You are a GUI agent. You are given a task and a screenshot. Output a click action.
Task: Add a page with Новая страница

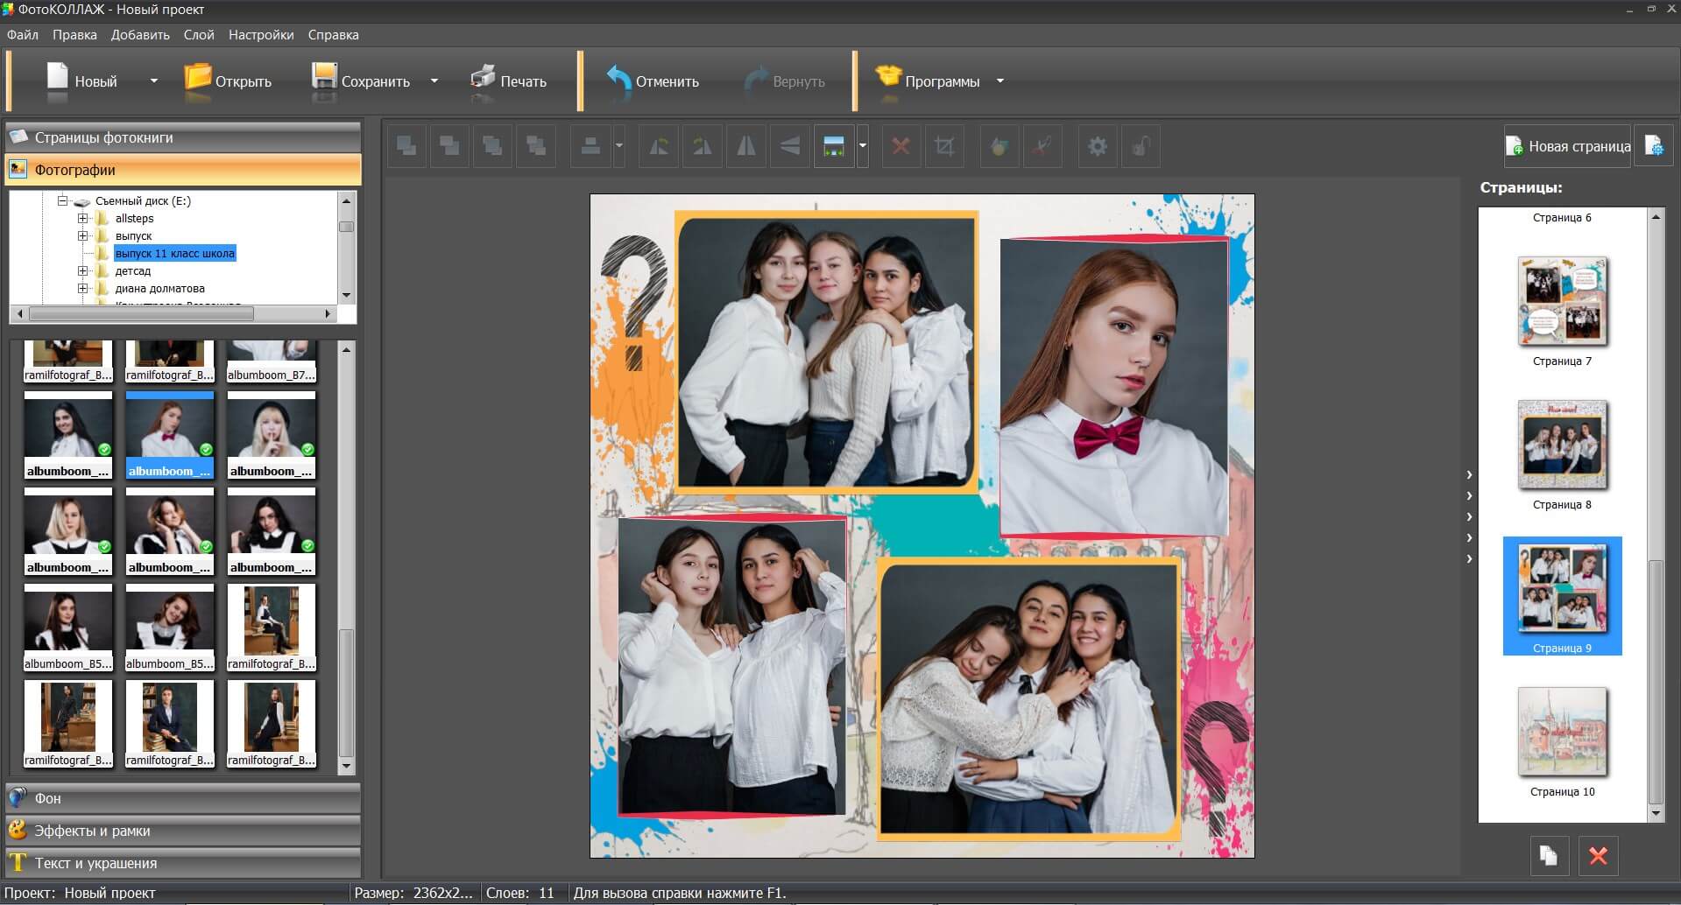coord(1568,146)
